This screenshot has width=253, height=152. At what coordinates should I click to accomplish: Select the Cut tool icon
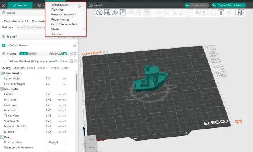point(190,12)
